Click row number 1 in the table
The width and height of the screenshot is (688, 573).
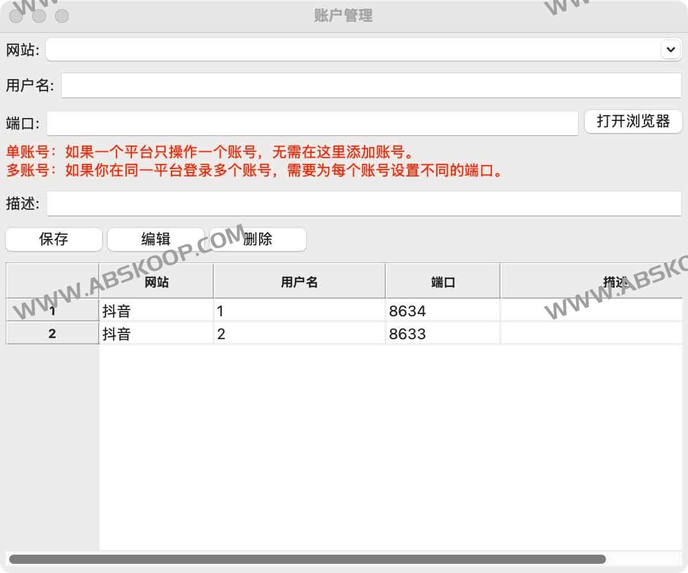tap(52, 311)
